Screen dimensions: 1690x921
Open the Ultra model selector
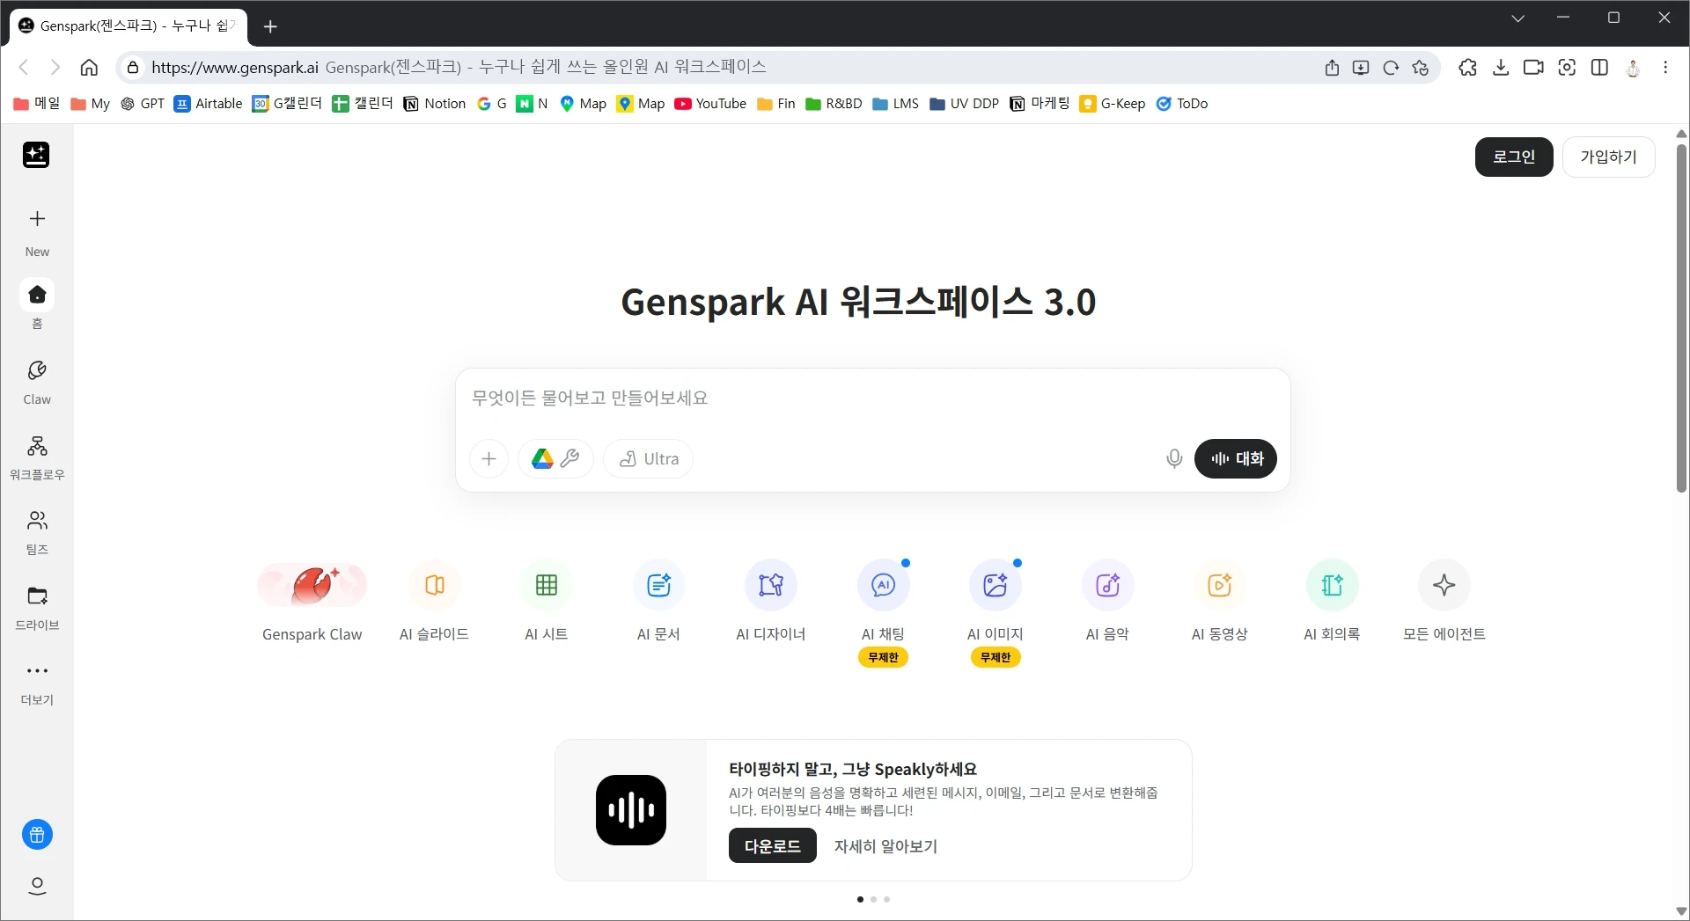pyautogui.click(x=649, y=458)
